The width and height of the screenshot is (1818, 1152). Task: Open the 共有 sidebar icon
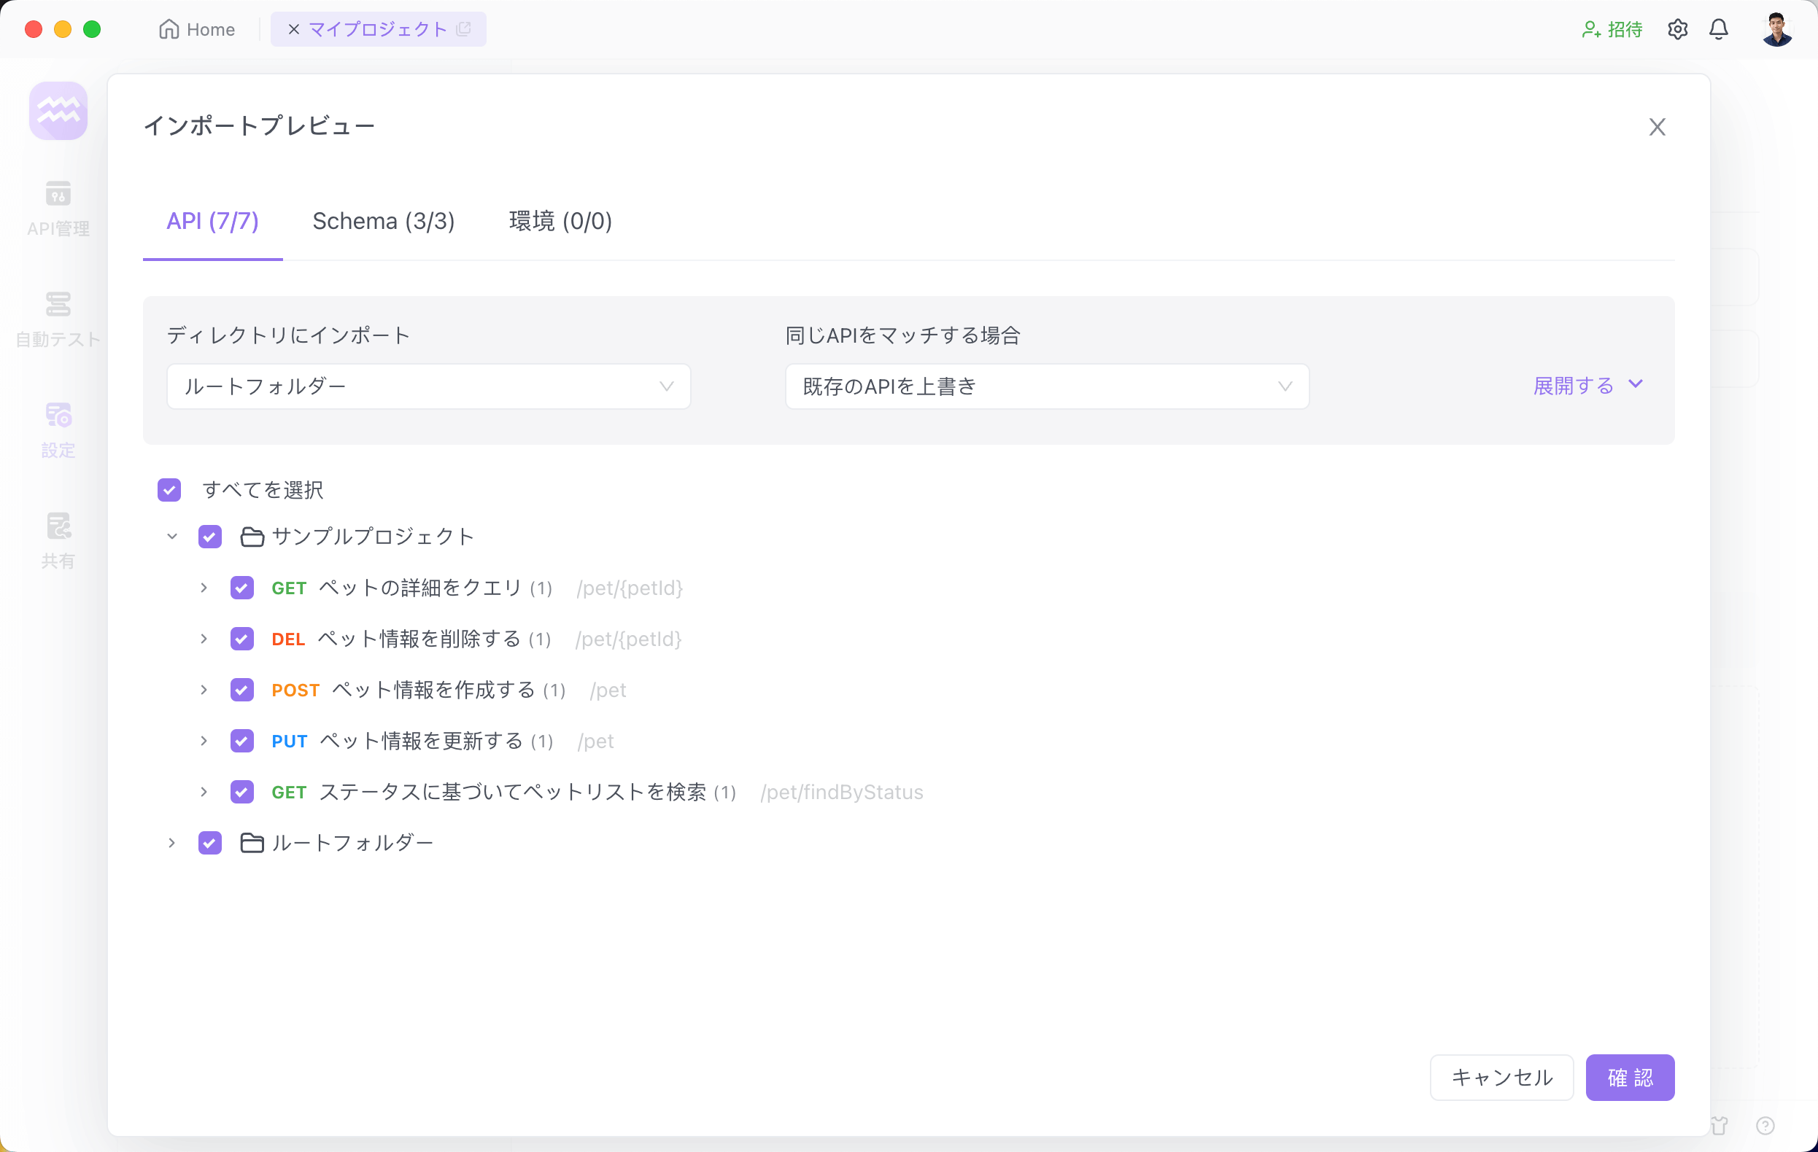point(58,526)
